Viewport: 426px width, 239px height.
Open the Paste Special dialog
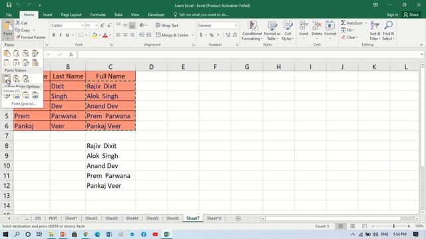tap(23, 104)
